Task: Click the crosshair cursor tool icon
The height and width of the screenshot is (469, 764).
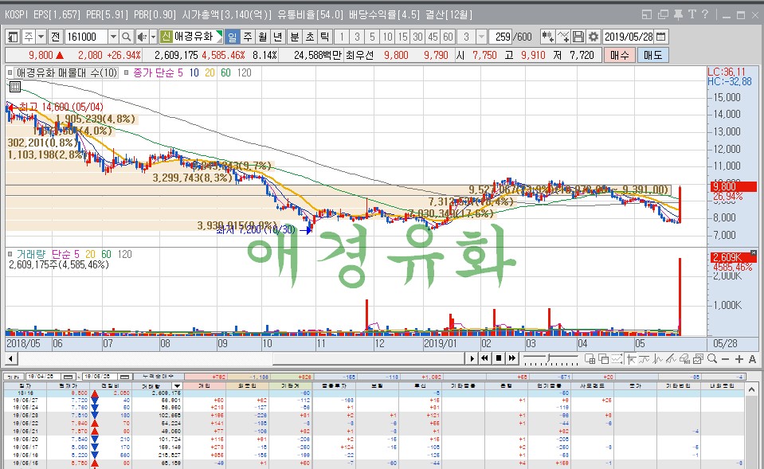Action: pyautogui.click(x=632, y=359)
